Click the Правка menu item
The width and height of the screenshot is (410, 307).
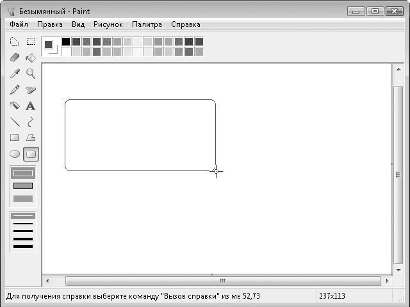click(x=50, y=24)
